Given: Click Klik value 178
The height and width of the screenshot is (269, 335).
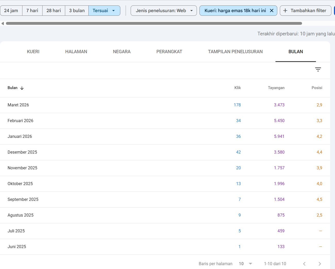Looking at the screenshot, I should [237, 105].
